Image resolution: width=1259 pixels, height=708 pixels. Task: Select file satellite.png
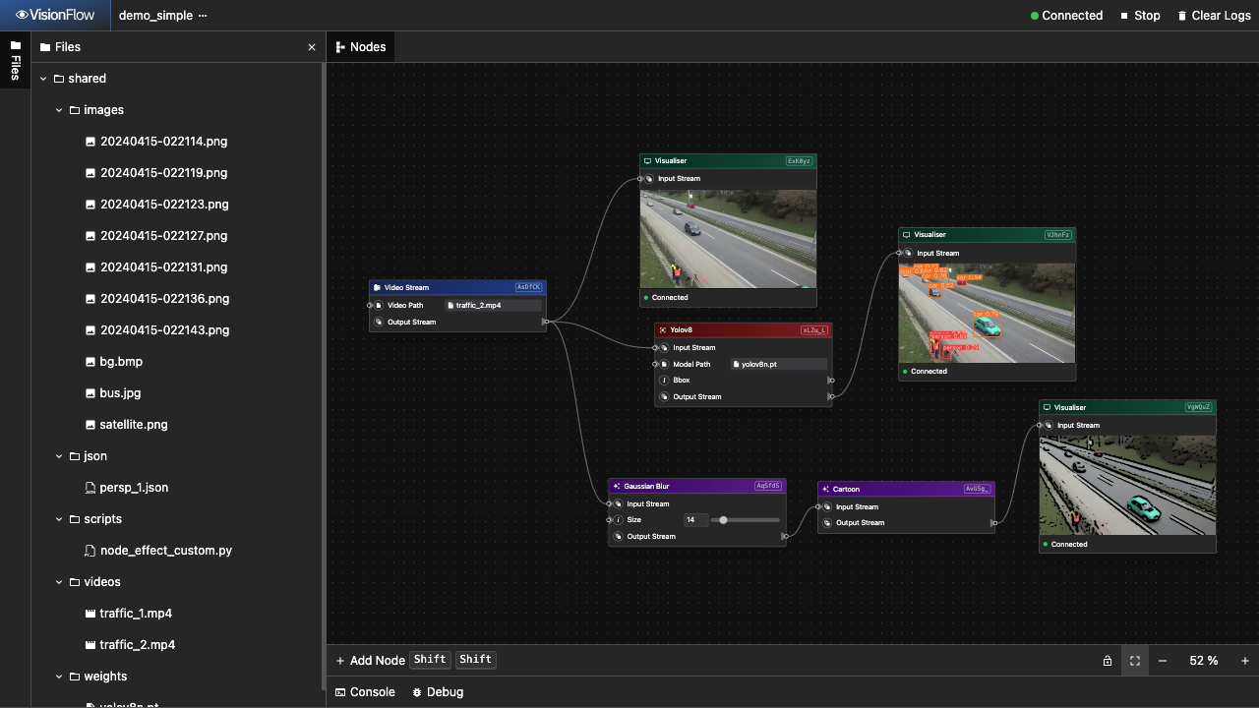coord(127,425)
